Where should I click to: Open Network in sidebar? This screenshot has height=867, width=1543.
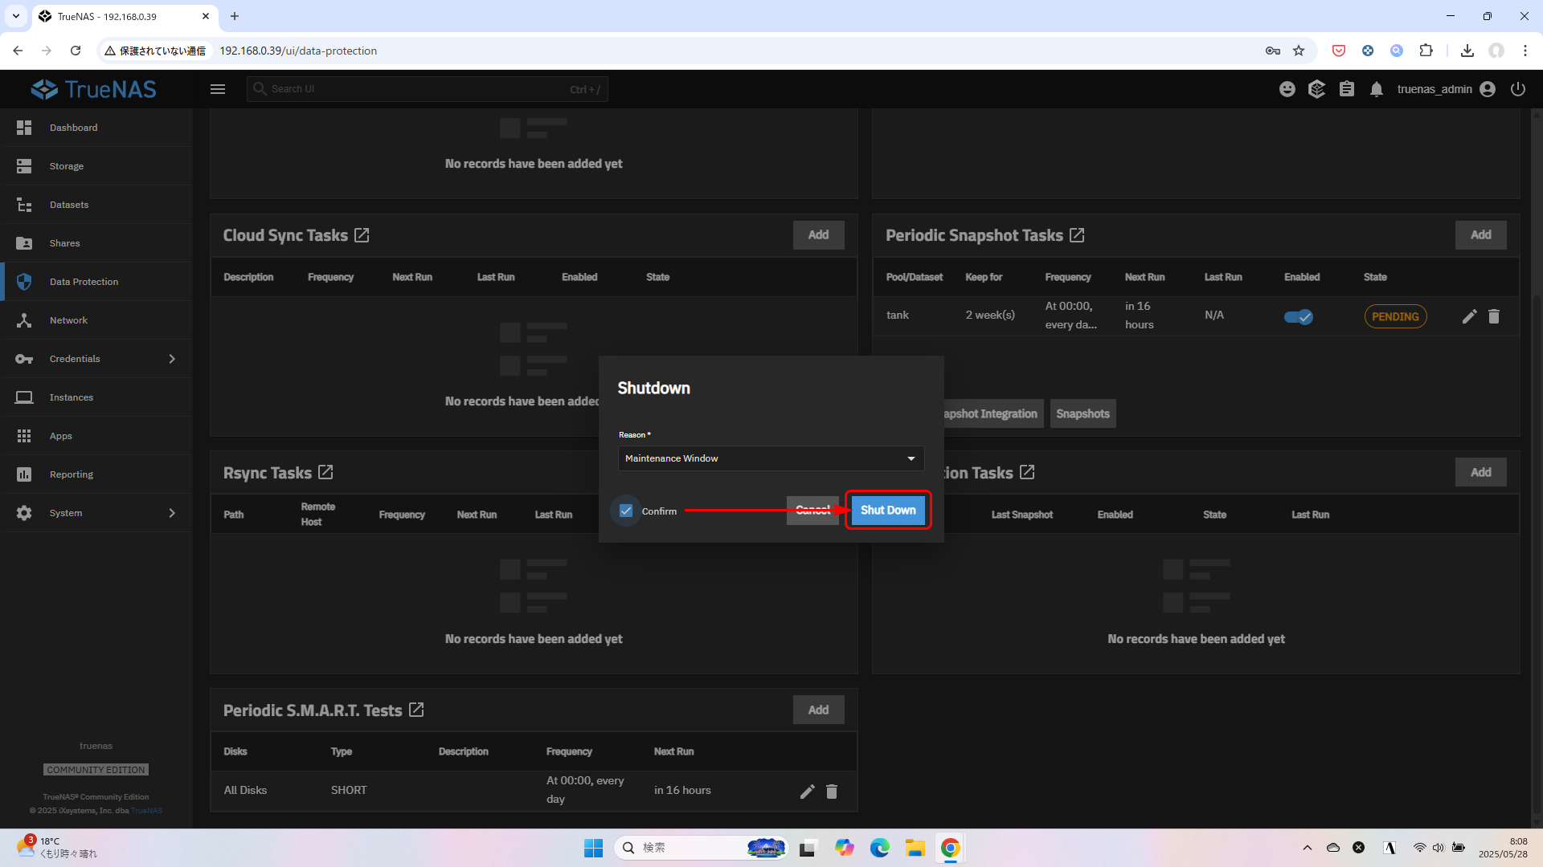coord(96,320)
